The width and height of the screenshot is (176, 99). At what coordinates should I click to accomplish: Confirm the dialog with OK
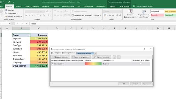[x=123, y=84]
